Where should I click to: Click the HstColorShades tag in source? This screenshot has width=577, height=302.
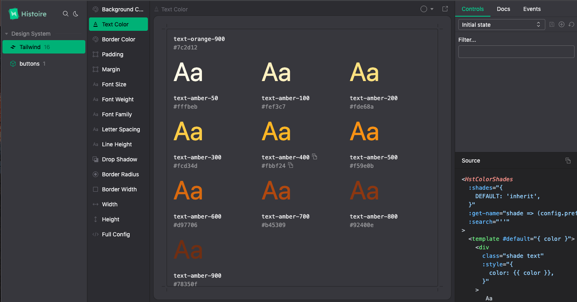489,179
